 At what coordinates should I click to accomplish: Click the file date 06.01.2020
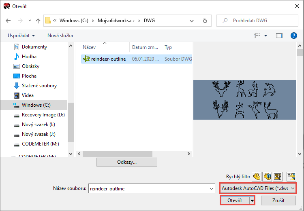coord(145,59)
